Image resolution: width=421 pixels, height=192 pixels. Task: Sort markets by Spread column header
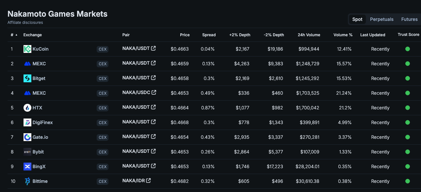point(209,35)
